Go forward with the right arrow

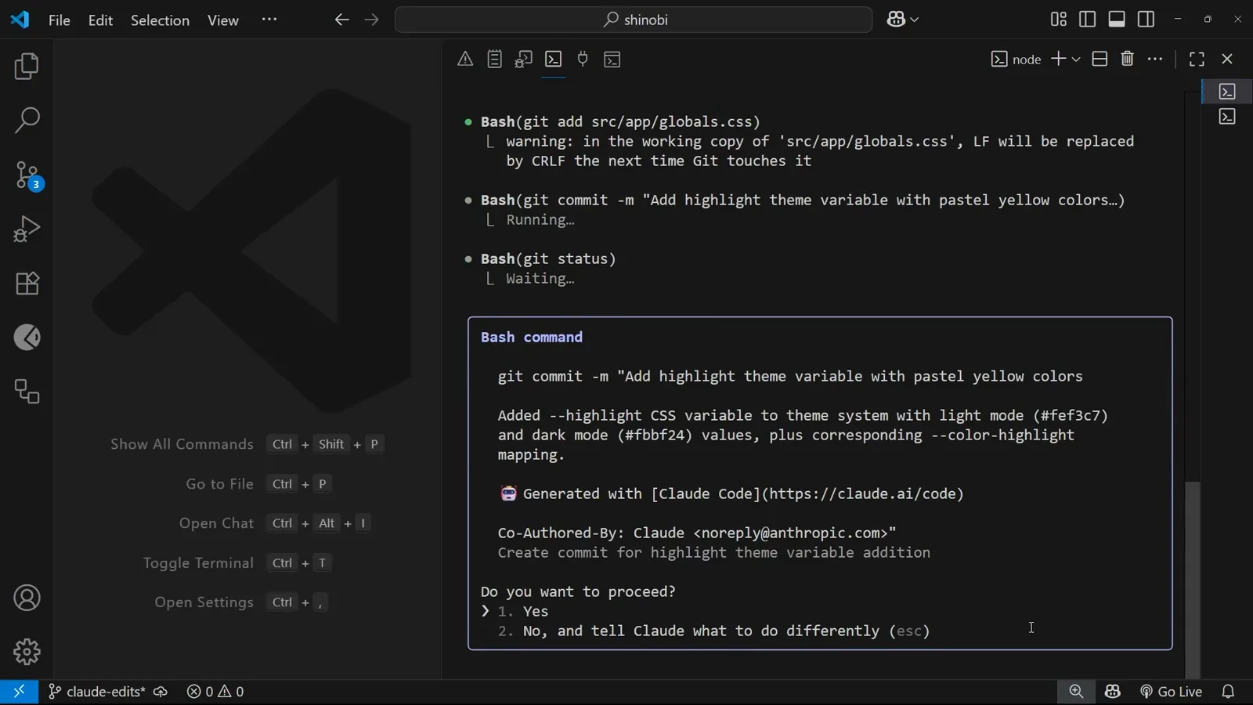[372, 20]
